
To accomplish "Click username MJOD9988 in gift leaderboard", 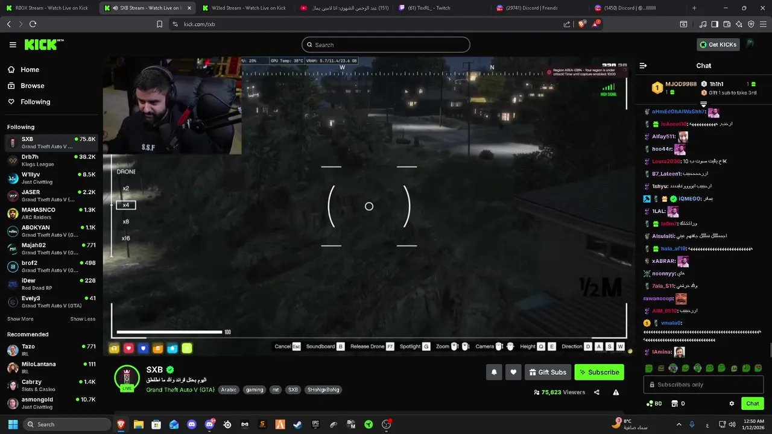I will point(681,84).
